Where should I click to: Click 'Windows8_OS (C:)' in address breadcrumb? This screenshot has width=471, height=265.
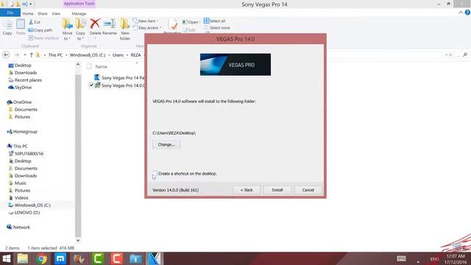click(88, 55)
